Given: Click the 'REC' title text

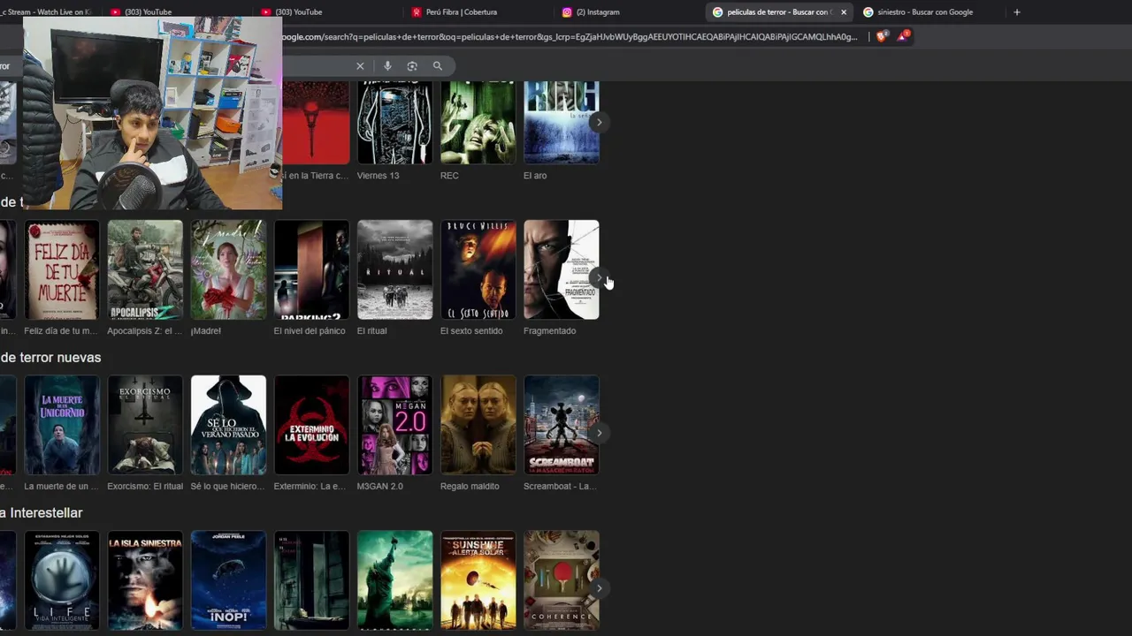Looking at the screenshot, I should click(x=449, y=176).
